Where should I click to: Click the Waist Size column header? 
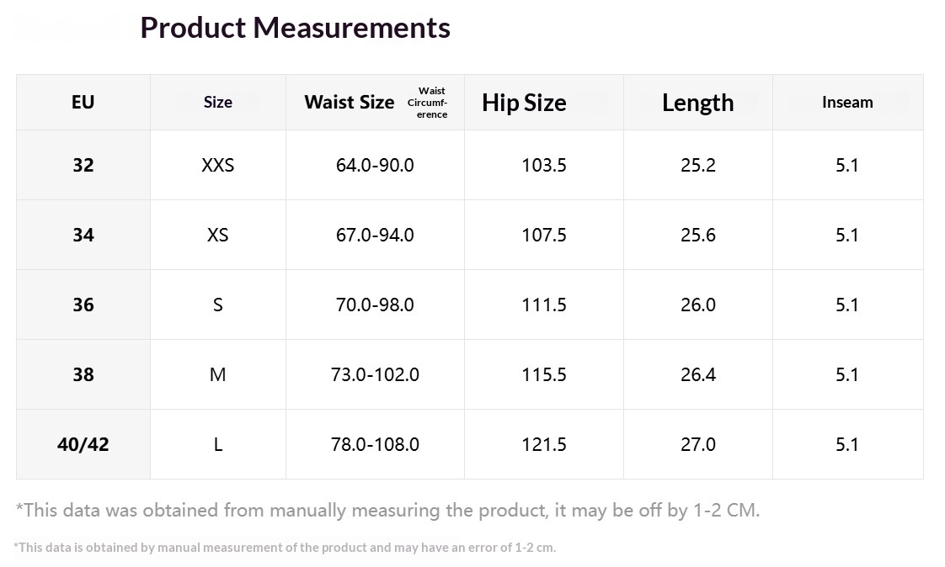point(349,103)
